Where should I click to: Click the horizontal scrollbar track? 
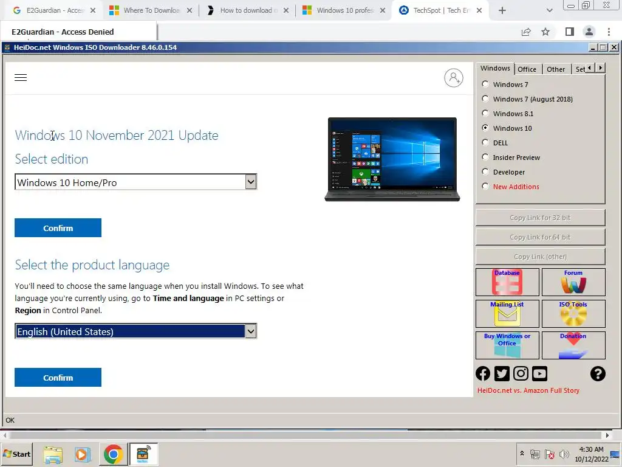306,435
